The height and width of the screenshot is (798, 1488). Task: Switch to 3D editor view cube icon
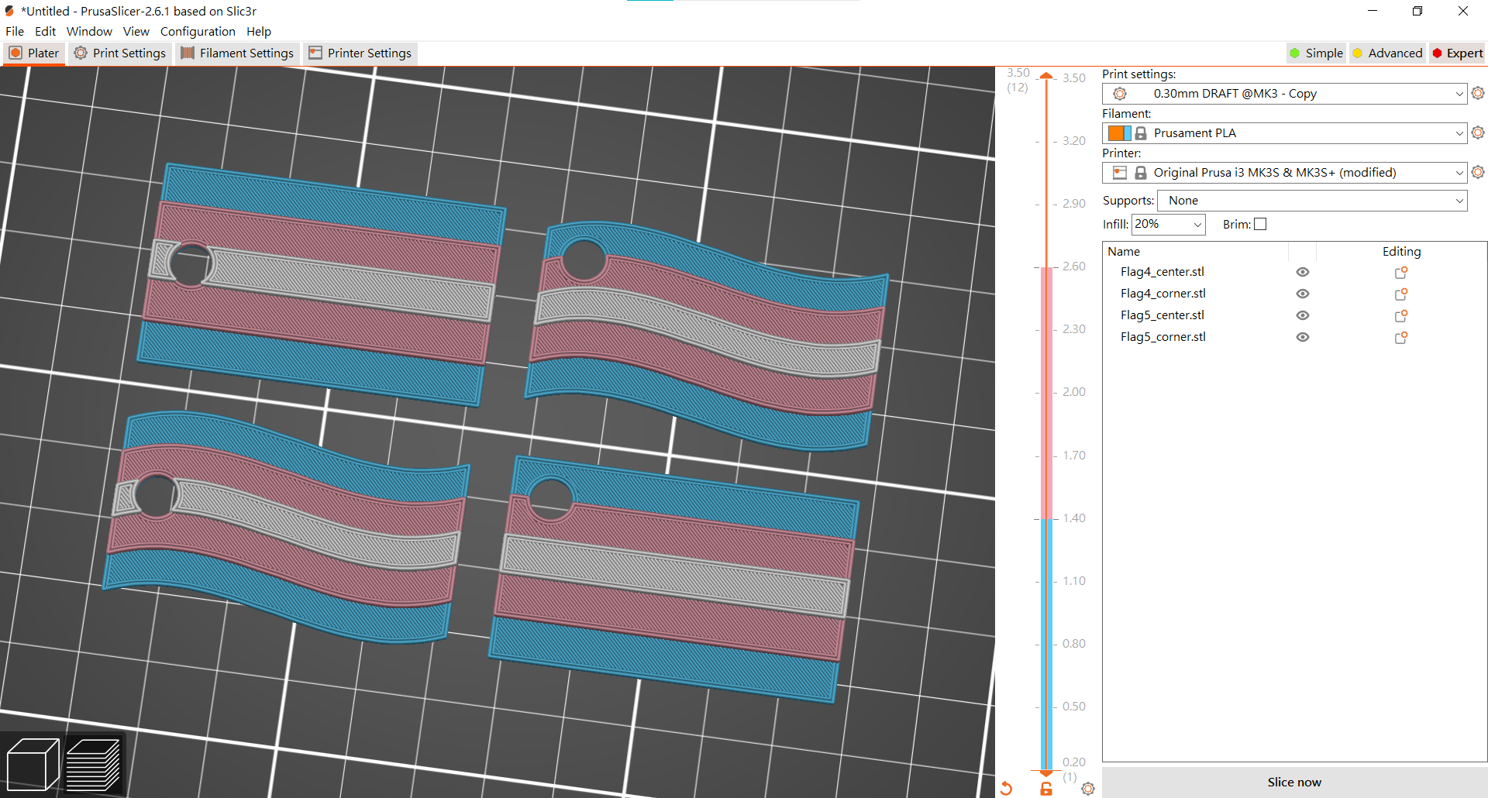pos(34,764)
